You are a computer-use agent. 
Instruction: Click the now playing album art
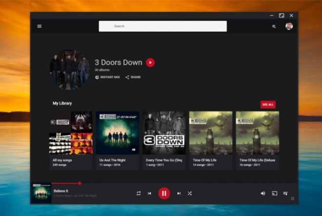41,193
